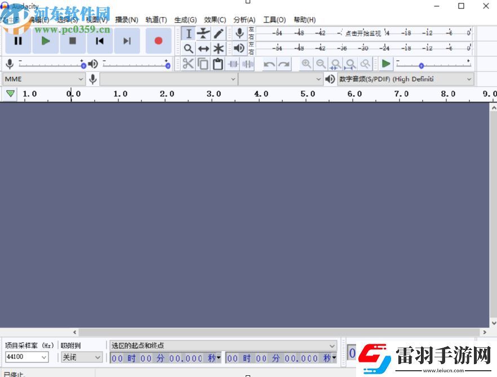Viewport: 497px width, 377px height.
Task: Expand the 吸附到 关闭 dropdown
Action: click(82, 357)
